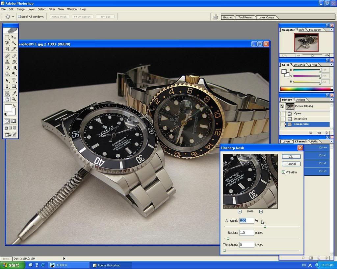
Task: Select the Clone Stamp tool
Action: [x=7, y=62]
